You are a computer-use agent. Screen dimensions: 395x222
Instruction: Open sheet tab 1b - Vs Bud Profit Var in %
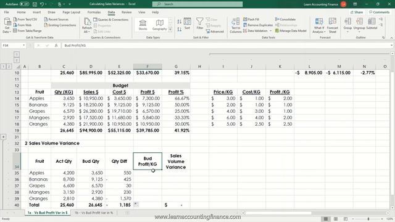tap(94, 213)
